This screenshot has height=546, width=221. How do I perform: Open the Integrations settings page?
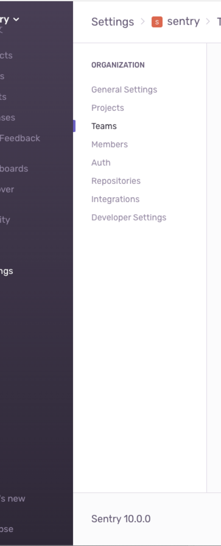pyautogui.click(x=115, y=199)
